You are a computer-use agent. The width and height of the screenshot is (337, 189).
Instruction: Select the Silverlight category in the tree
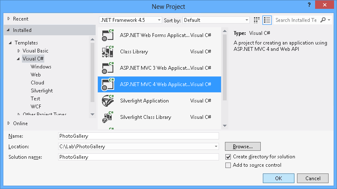click(x=42, y=91)
